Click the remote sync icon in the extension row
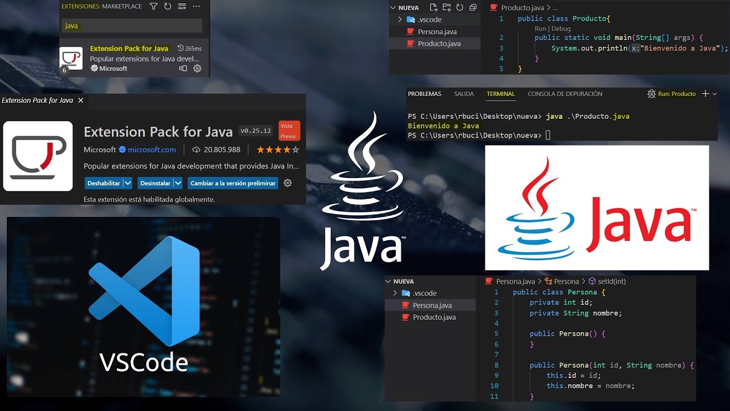The width and height of the screenshot is (730, 411). tap(183, 68)
